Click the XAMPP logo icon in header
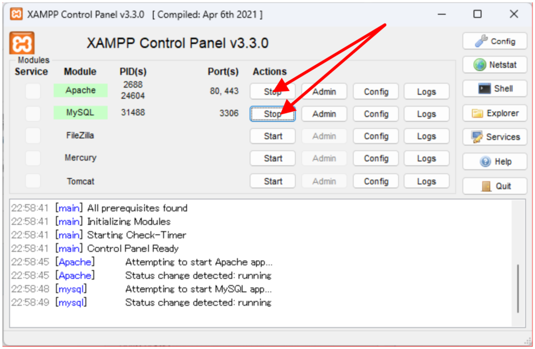 point(22,43)
